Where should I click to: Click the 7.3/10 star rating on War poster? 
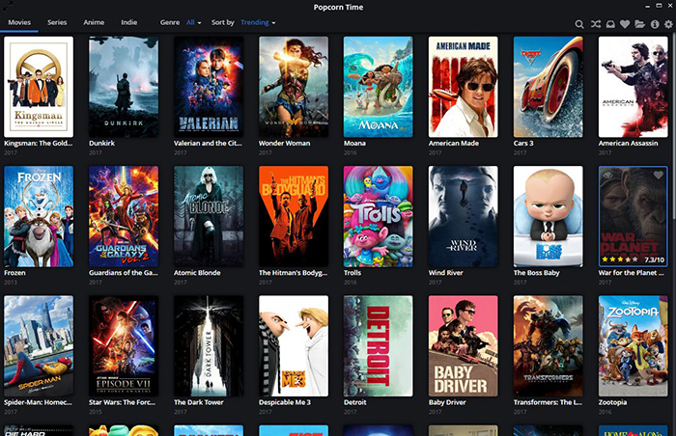coord(633,259)
